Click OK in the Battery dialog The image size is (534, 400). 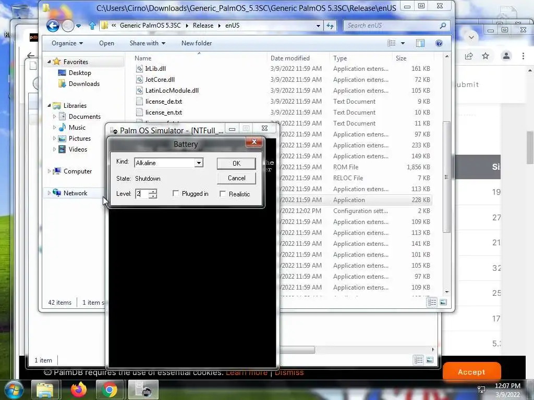click(x=236, y=163)
